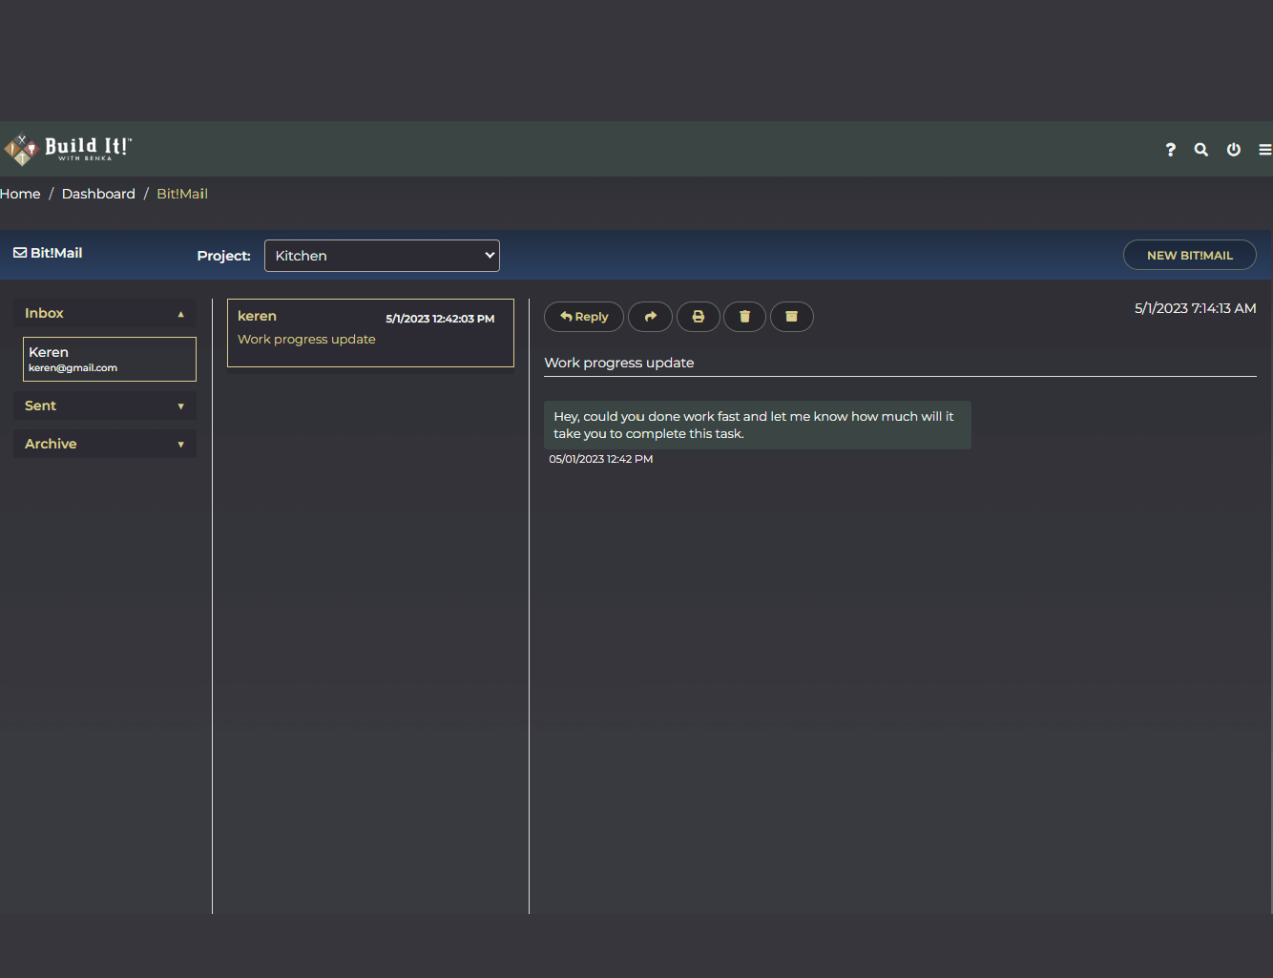Click the NEW BIT!MAIL button
Image resolution: width=1273 pixels, height=978 pixels.
(x=1189, y=255)
